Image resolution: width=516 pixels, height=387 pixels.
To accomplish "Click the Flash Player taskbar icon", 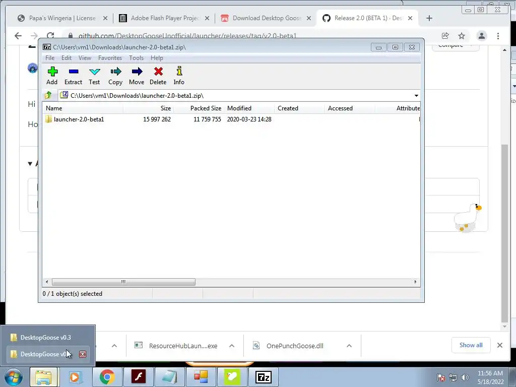I will click(139, 377).
